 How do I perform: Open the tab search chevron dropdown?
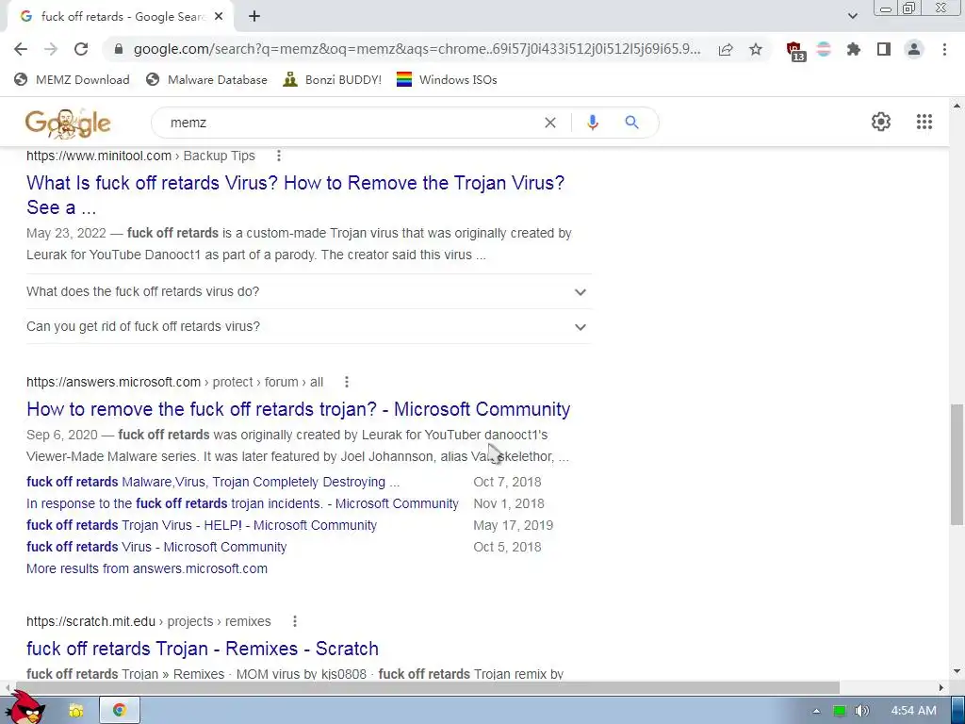[852, 16]
